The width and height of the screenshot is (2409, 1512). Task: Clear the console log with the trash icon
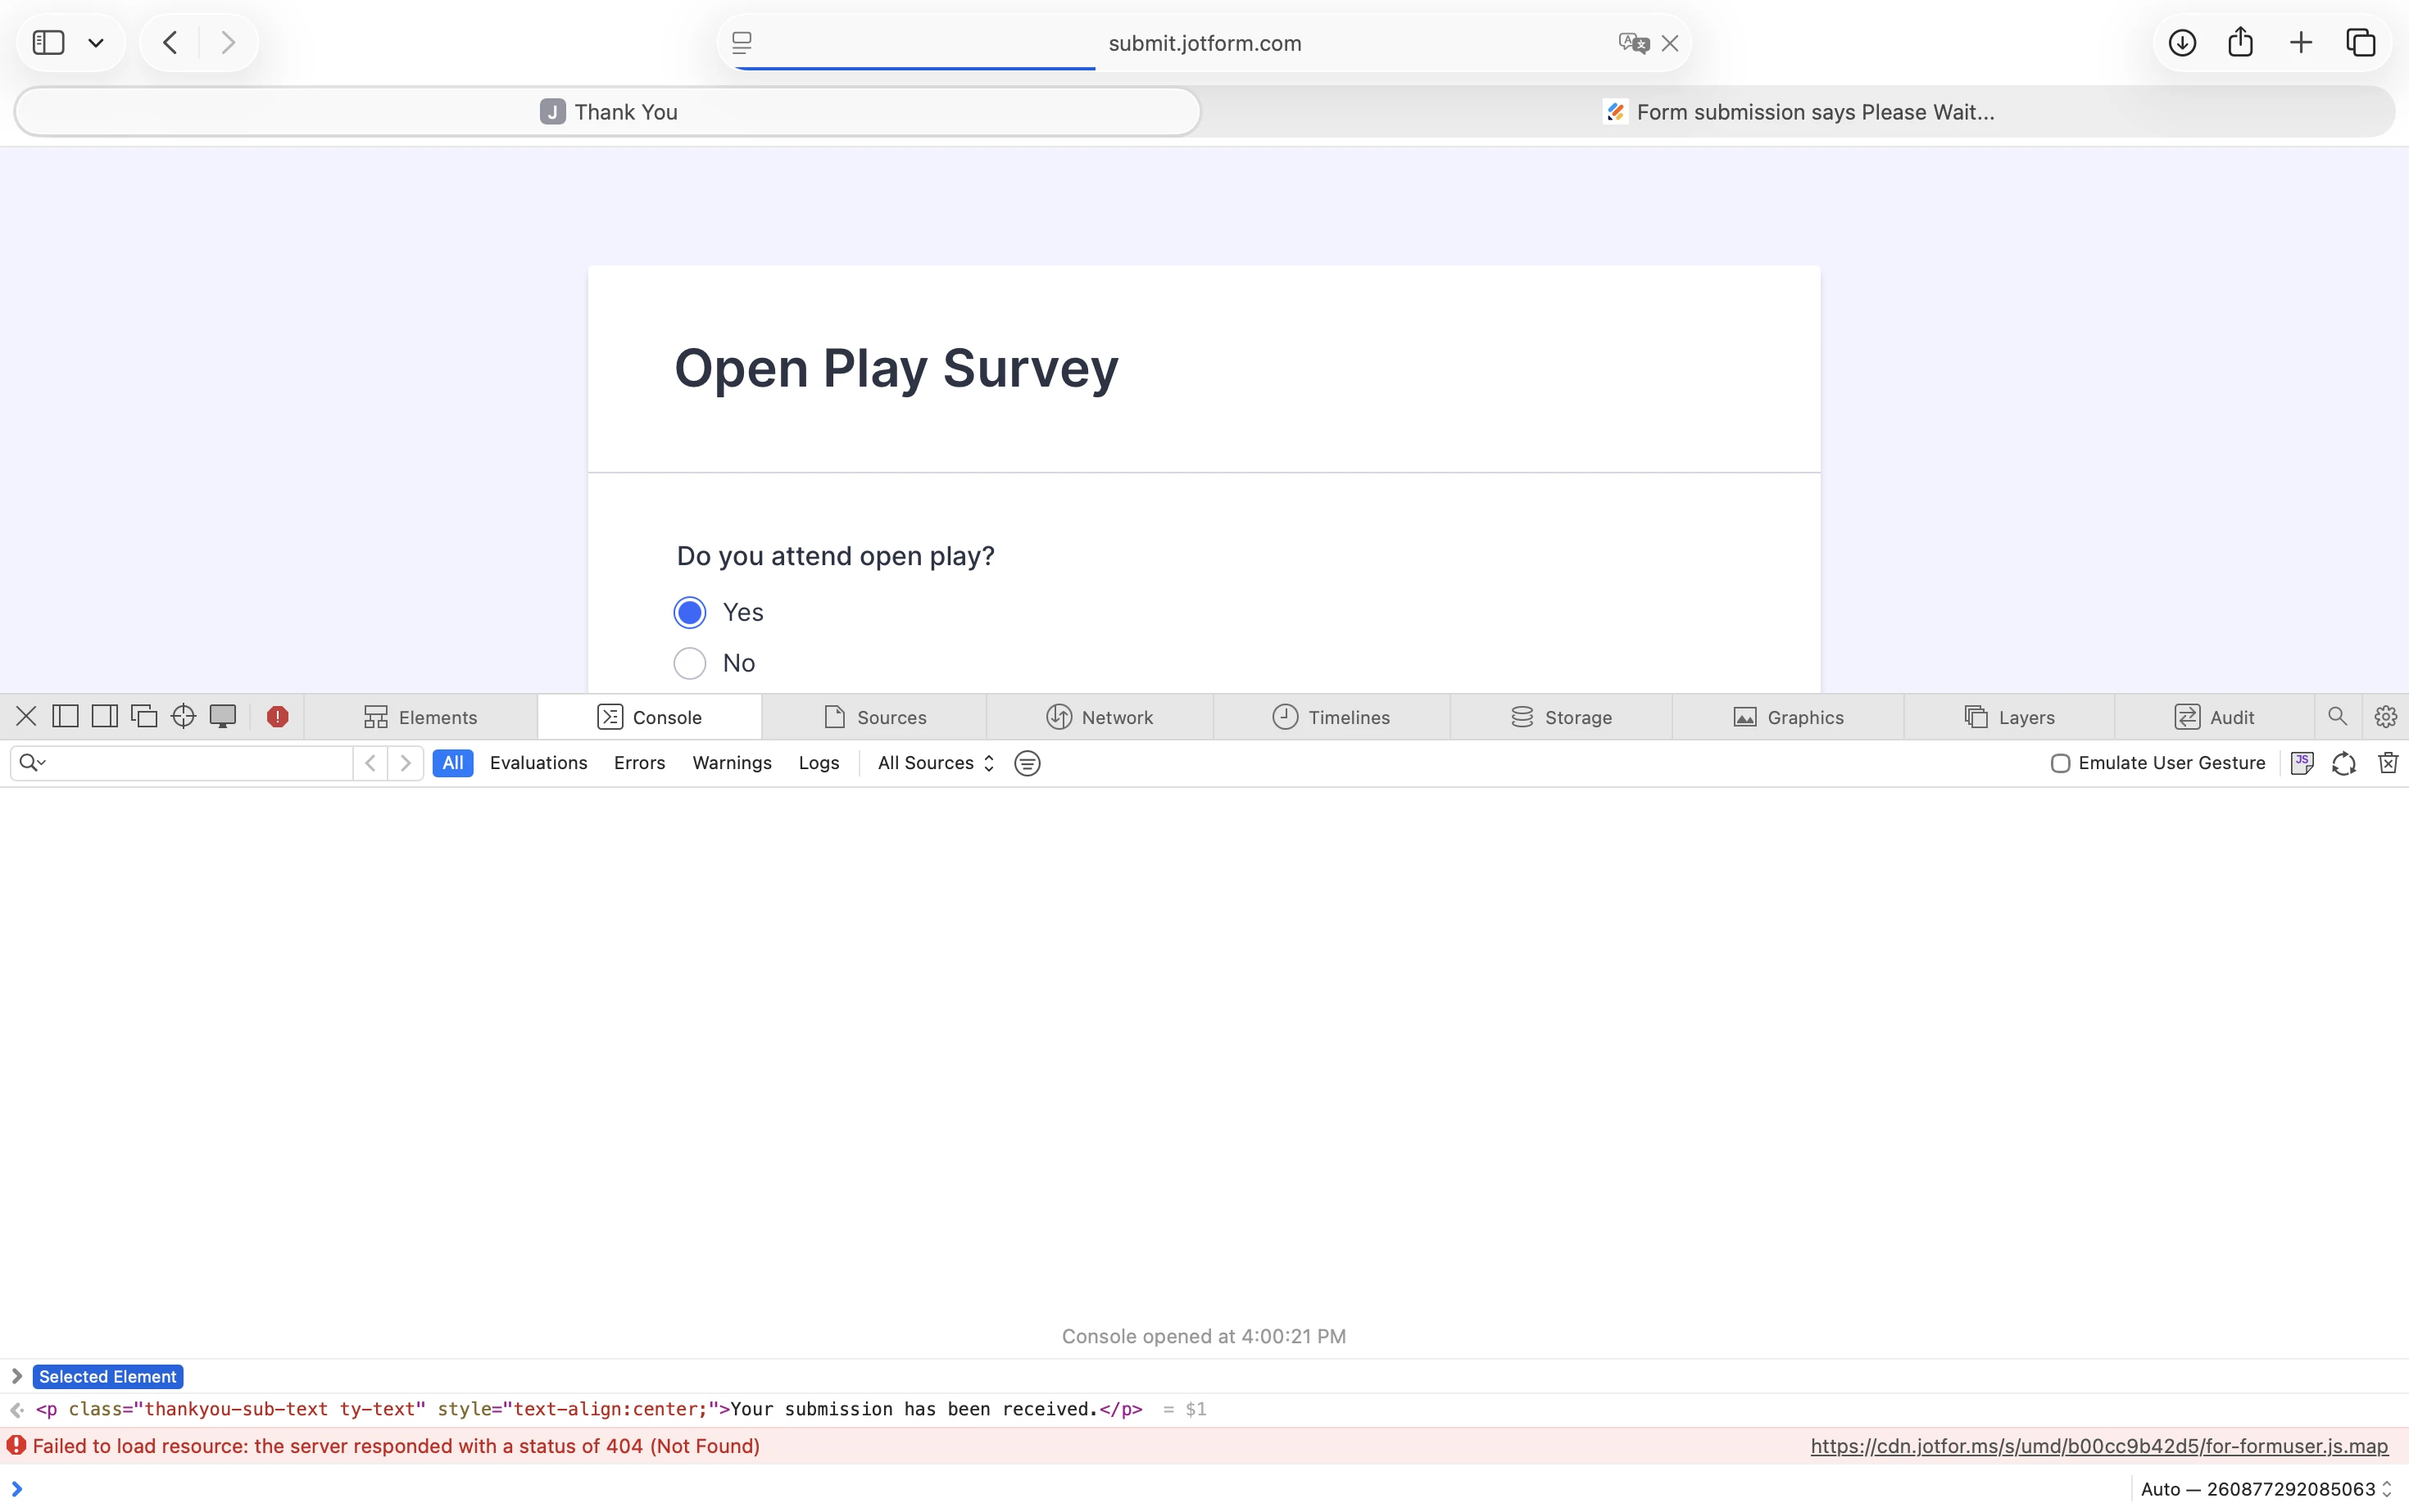[2387, 763]
